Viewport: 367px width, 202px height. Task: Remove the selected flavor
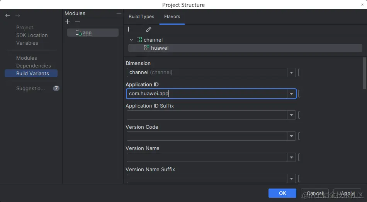[x=138, y=29]
